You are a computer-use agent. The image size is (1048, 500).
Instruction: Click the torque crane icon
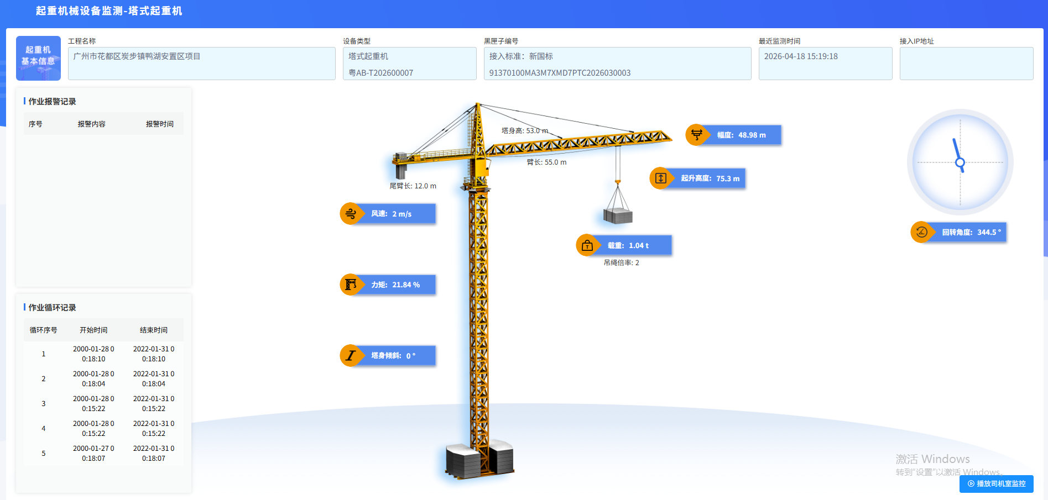click(351, 285)
